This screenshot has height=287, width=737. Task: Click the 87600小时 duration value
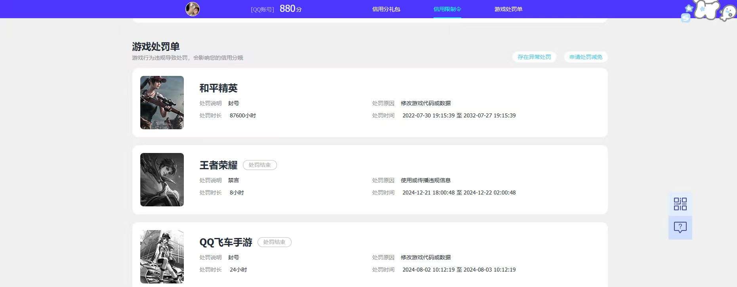point(243,115)
